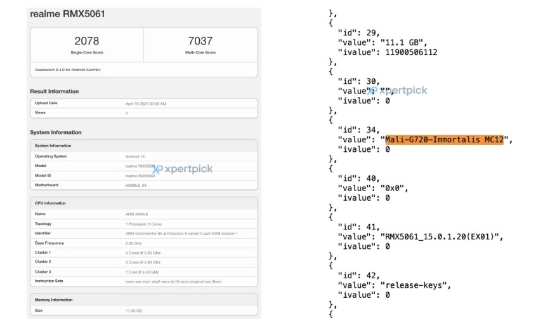
Task: Click the "Result Information" section heading
Action: (55, 91)
